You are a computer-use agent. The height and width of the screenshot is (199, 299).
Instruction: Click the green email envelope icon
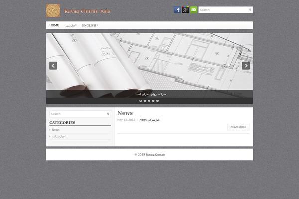194,10
